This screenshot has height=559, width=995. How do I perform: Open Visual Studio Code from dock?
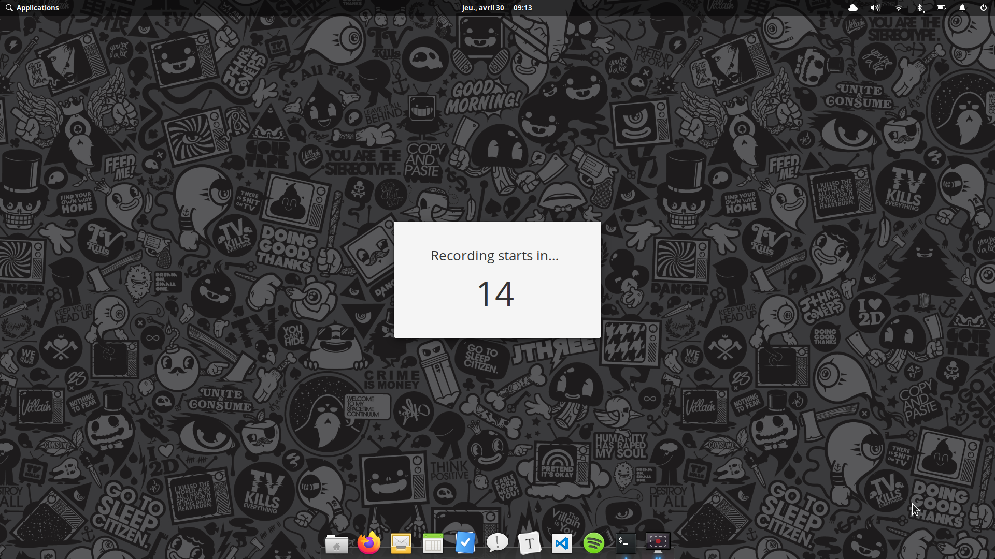click(x=561, y=543)
